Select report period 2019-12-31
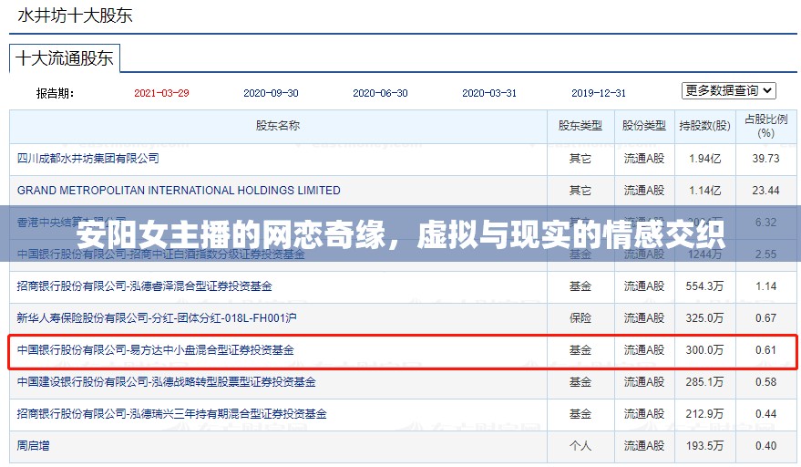The image size is (801, 467). coord(598,93)
